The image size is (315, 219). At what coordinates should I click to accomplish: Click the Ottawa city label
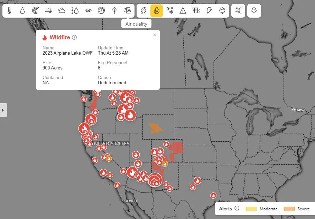(x=298, y=109)
